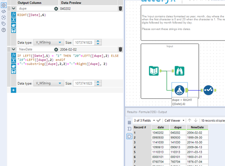Apply field selection checkmark in Results
Viewport: 225px width, 166px height.
159,120
